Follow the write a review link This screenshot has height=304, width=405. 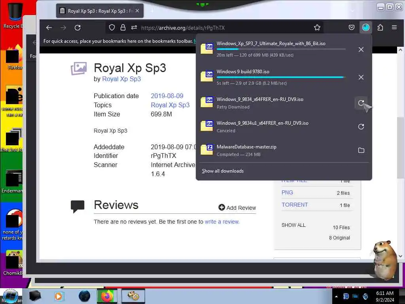222,222
